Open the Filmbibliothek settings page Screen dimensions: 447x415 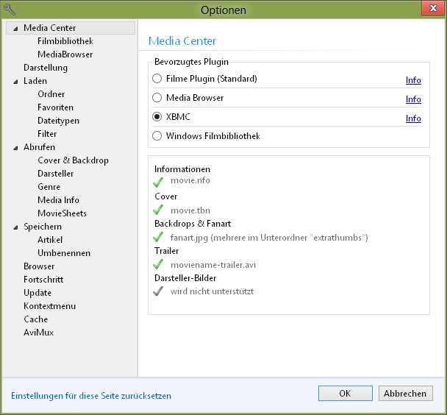[65, 41]
